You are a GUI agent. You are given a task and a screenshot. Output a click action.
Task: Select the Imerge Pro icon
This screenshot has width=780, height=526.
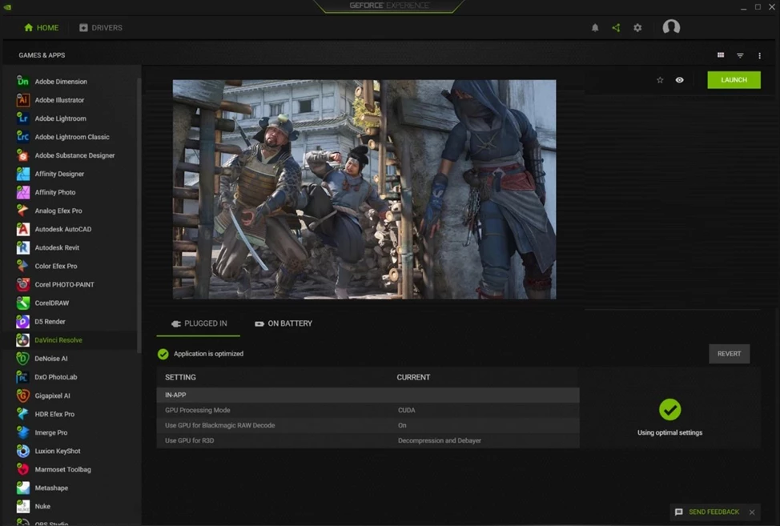[23, 432]
